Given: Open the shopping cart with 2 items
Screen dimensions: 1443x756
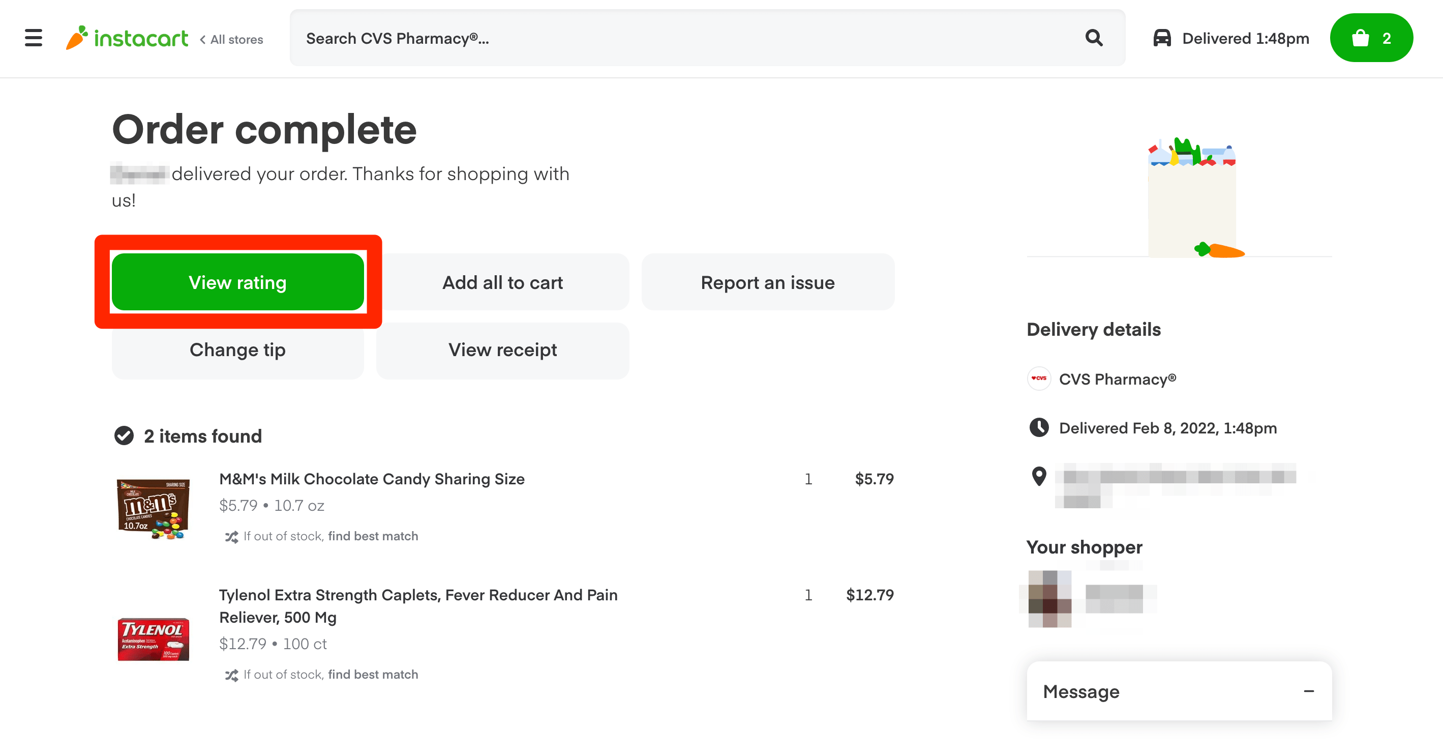Looking at the screenshot, I should (x=1371, y=38).
